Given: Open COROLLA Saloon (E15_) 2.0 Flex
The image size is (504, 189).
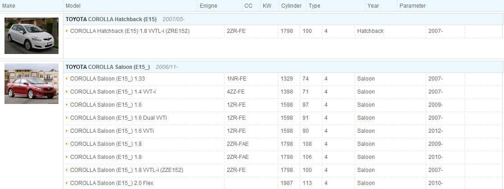Looking at the screenshot, I should tap(112, 183).
